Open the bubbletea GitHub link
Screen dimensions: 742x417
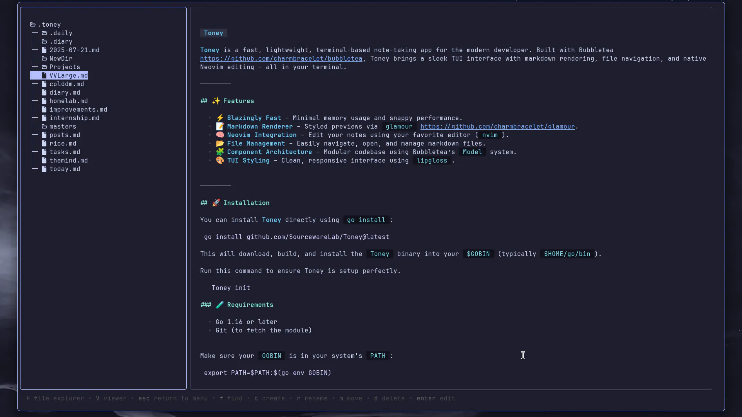click(281, 59)
